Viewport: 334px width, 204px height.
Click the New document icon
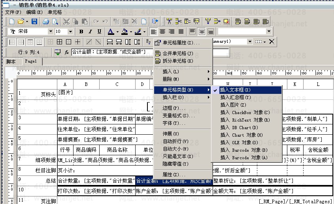click(12, 21)
